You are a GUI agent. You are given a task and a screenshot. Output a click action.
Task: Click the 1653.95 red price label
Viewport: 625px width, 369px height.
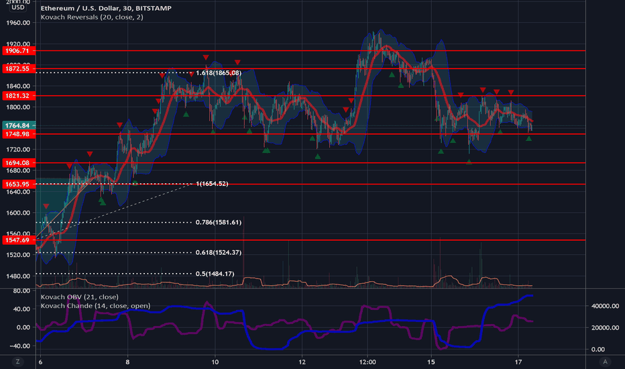coord(19,184)
